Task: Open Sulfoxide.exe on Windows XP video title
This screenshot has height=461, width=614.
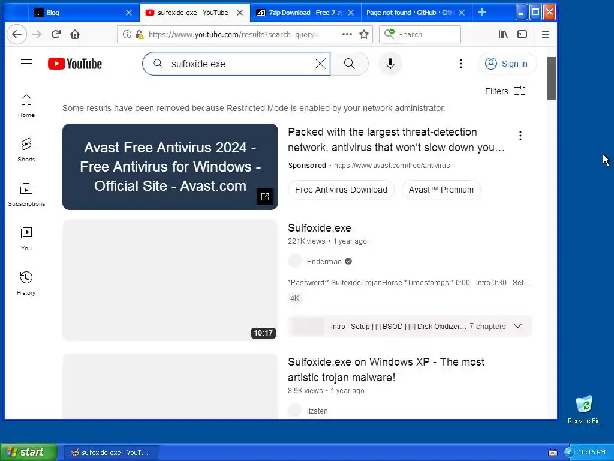Action: (386, 370)
